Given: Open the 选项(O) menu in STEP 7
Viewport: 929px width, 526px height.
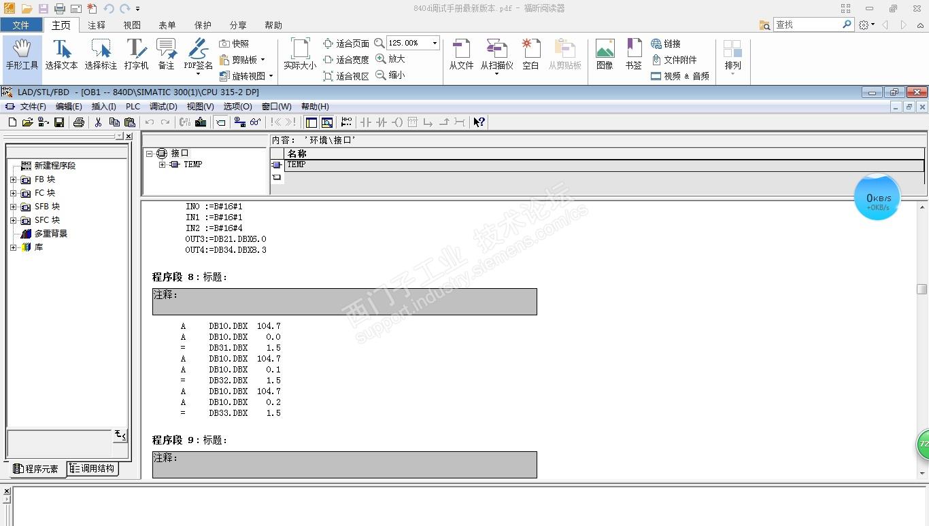Looking at the screenshot, I should coord(237,107).
